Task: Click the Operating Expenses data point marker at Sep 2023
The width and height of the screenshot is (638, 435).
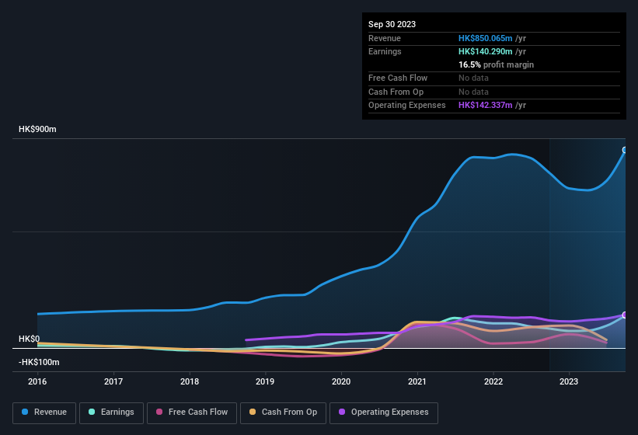Action: pos(625,315)
